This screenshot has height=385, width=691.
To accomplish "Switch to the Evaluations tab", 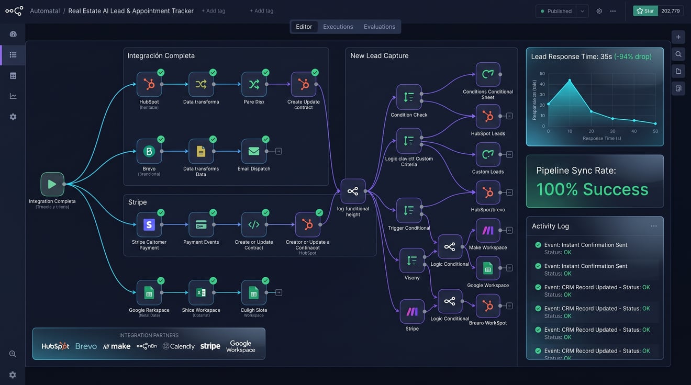I will [380, 27].
